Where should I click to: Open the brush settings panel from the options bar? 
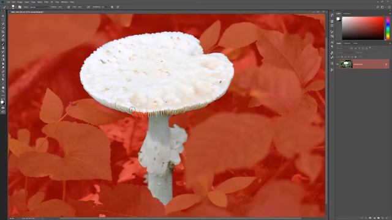click(x=20, y=7)
